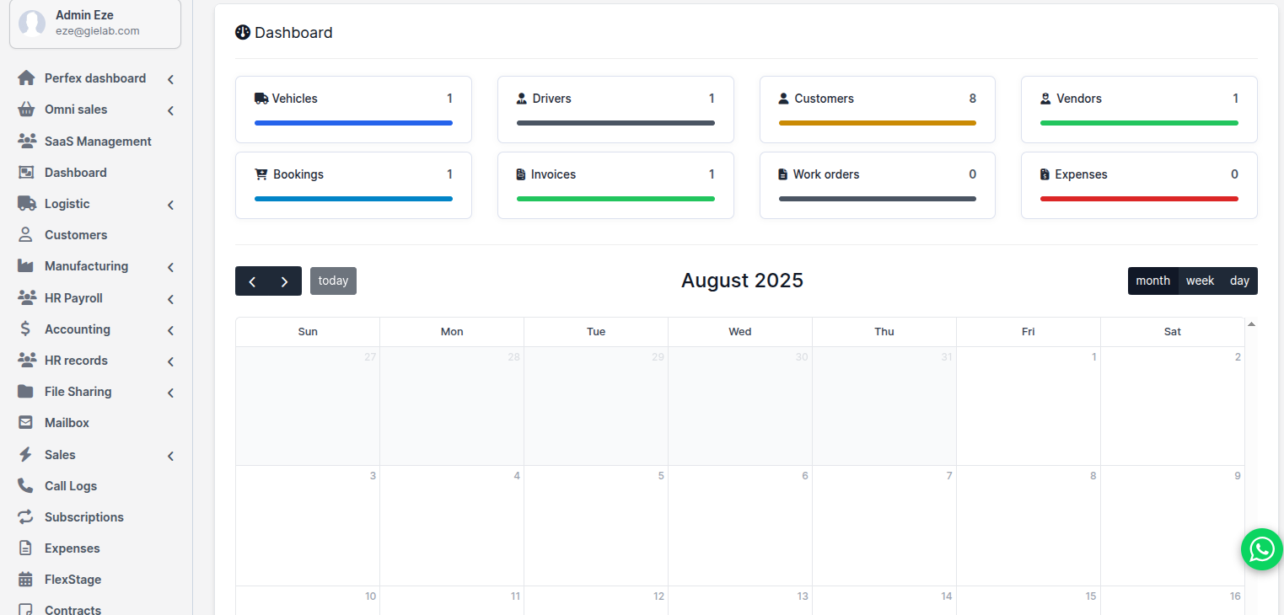The height and width of the screenshot is (615, 1284).
Task: Expand the Perfex dashboard submenu chevron
Action: coord(170,79)
